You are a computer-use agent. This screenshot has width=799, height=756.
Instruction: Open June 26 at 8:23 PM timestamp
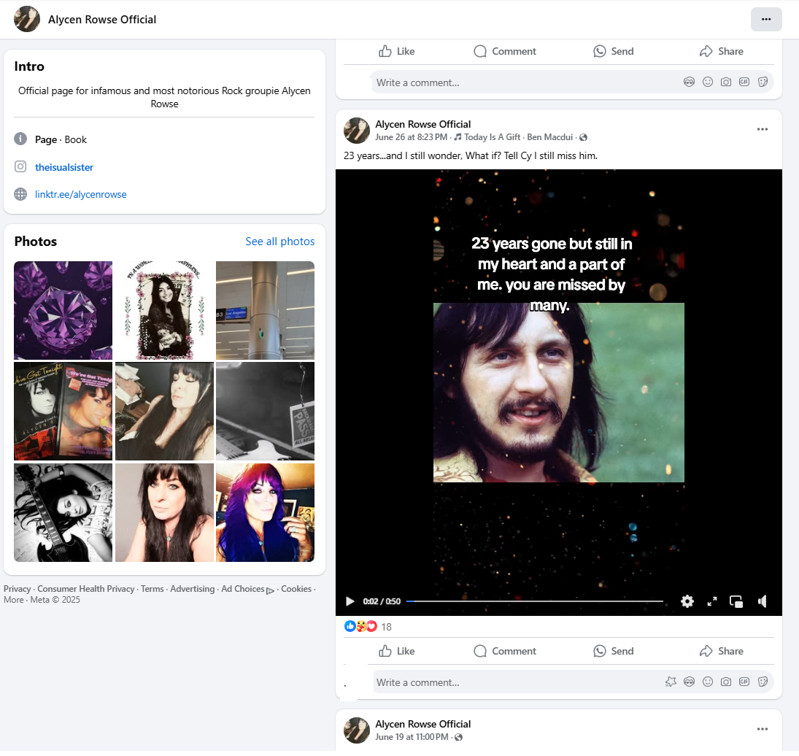[411, 137]
